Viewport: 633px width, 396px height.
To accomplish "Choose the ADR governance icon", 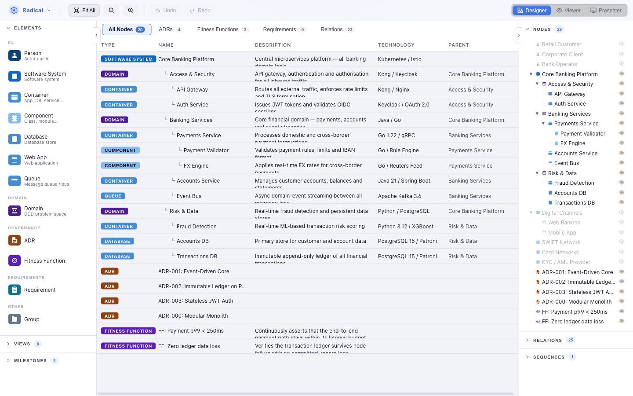I will (15, 240).
